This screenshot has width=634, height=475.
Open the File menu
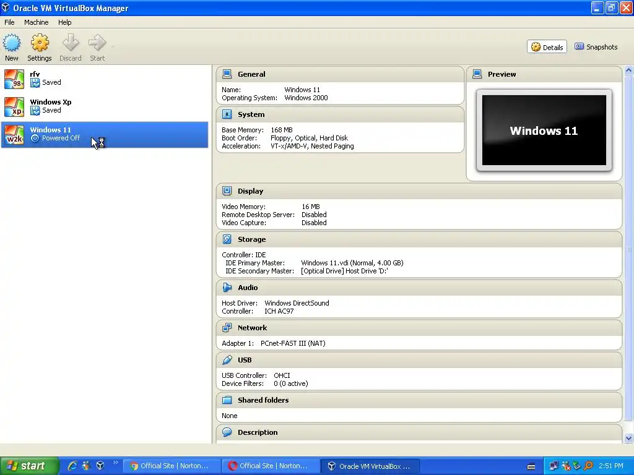9,22
